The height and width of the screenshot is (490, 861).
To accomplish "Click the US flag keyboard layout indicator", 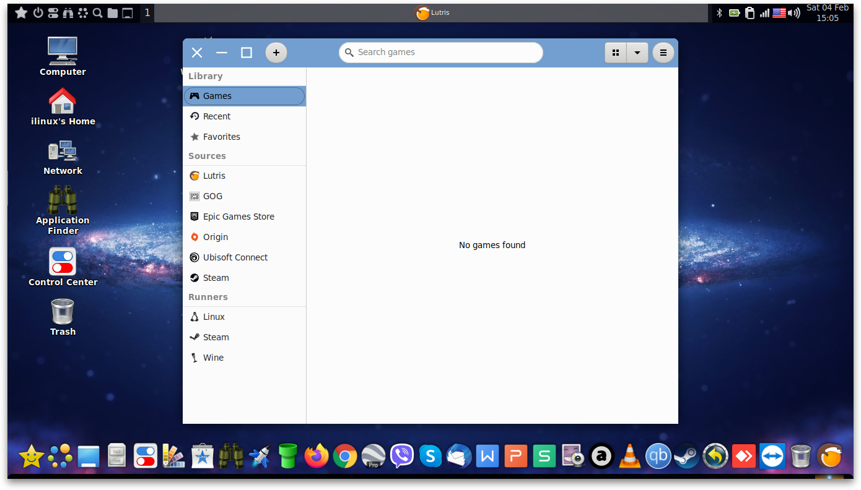I will (x=779, y=12).
